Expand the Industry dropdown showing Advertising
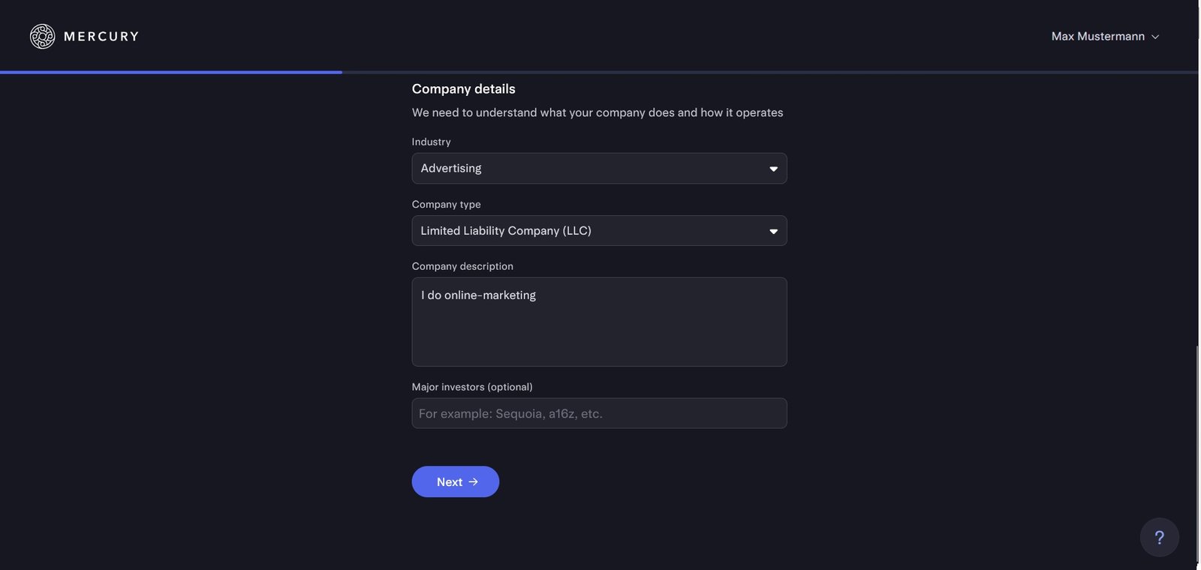Viewport: 1201px width, 570px height. click(x=585, y=168)
